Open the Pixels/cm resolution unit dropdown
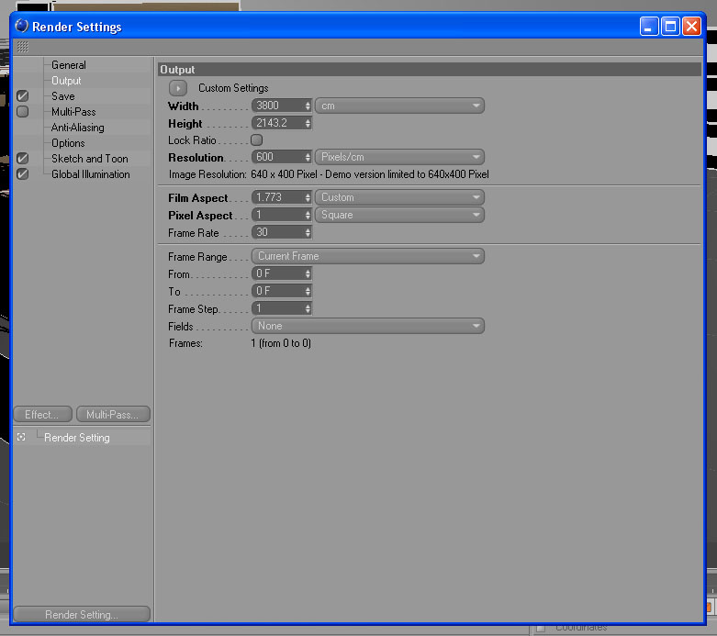This screenshot has height=636, width=717. point(399,157)
